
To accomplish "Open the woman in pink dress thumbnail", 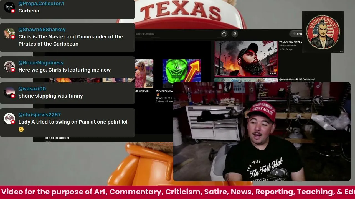I will [x=144, y=73].
